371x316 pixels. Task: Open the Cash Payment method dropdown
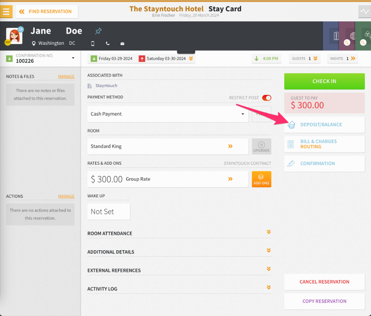click(x=168, y=114)
